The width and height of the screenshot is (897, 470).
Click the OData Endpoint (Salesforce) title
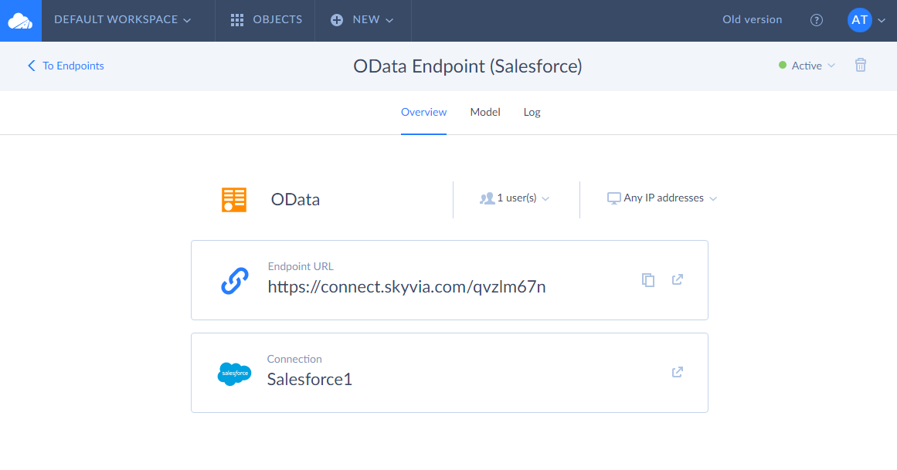click(x=467, y=66)
